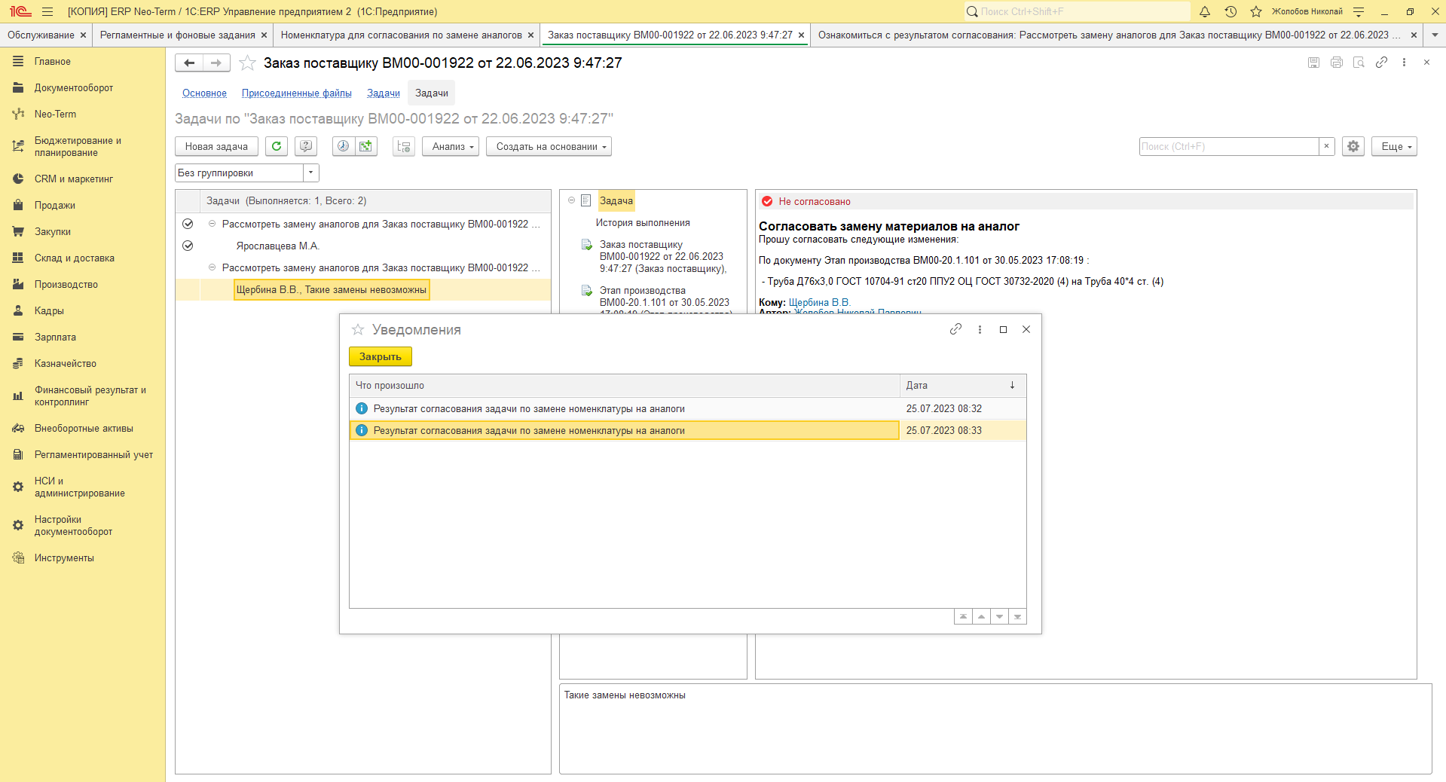
Task: Click the print icon in the document header
Action: (1337, 63)
